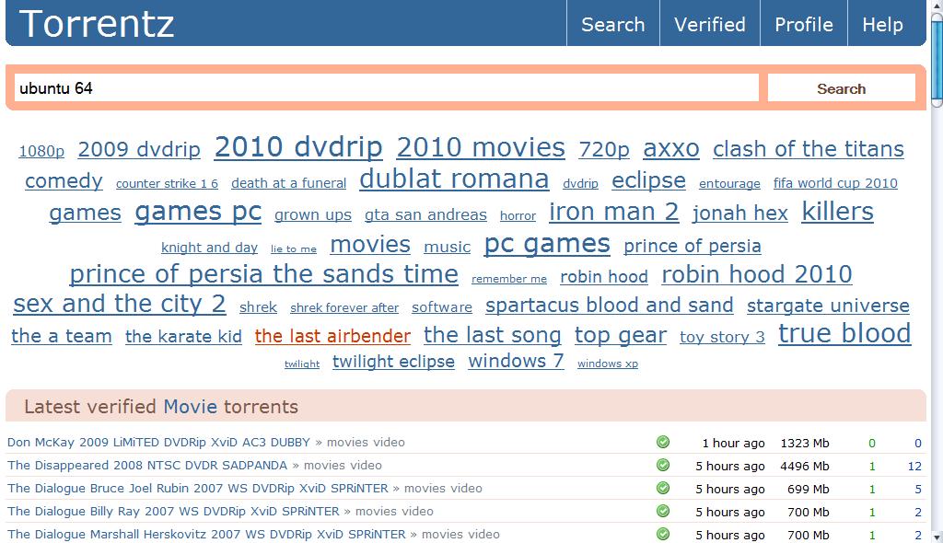Screen dimensions: 943x543
Task: Select the 'killers' tag
Action: point(837,212)
